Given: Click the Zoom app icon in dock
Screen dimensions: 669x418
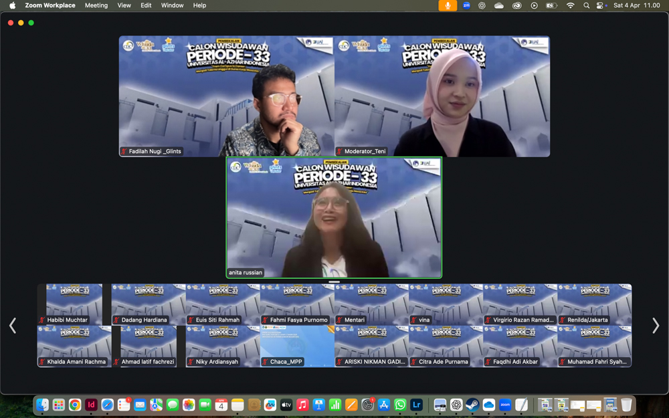Looking at the screenshot, I should pyautogui.click(x=505, y=405).
